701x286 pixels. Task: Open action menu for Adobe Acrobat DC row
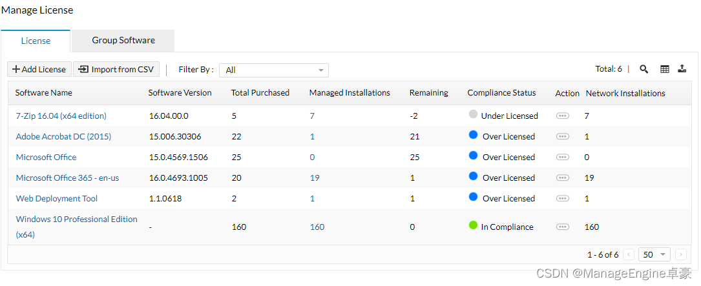562,136
